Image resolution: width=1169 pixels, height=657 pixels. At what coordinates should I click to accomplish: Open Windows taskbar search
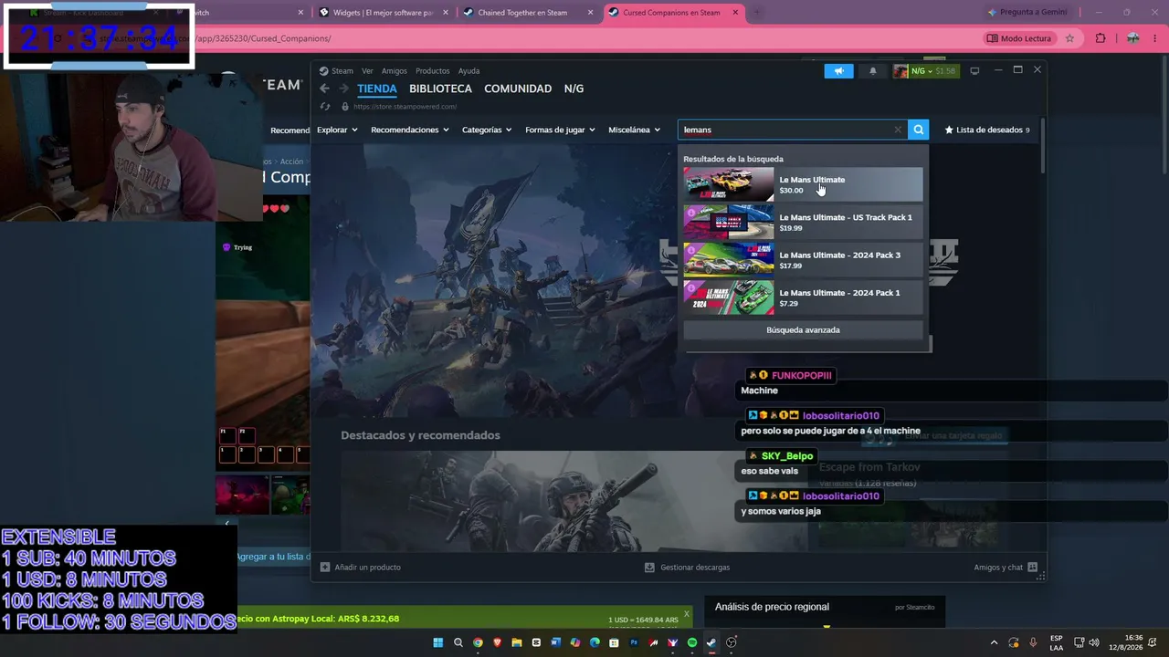pyautogui.click(x=458, y=642)
